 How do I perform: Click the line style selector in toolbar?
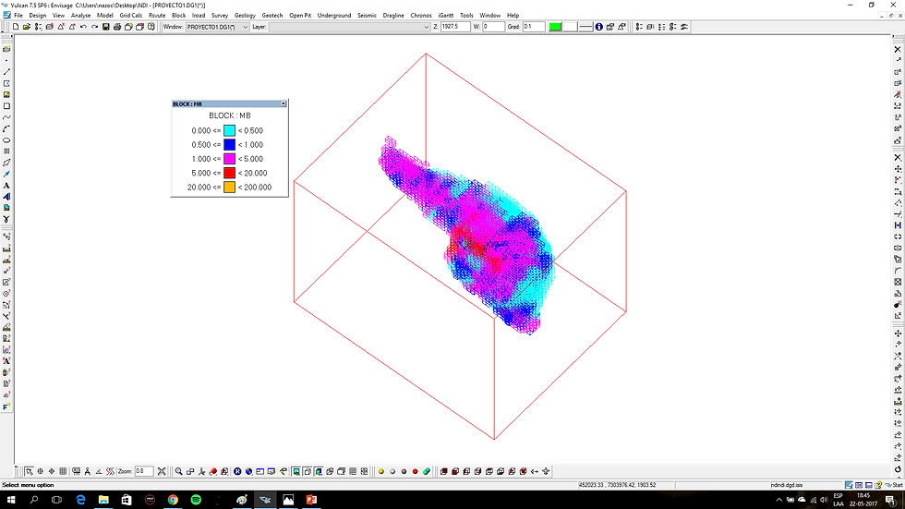click(x=585, y=27)
